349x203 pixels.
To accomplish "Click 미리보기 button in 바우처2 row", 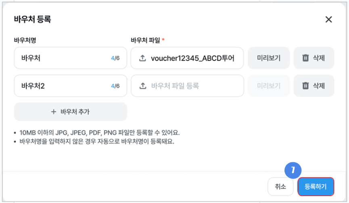I will point(268,86).
